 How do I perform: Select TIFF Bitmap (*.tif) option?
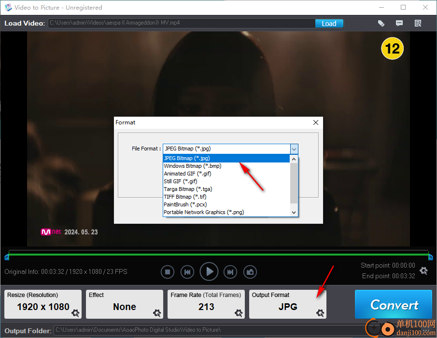pyautogui.click(x=226, y=197)
